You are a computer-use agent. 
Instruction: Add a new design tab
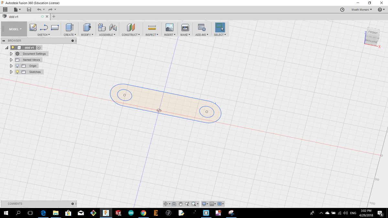click(x=54, y=16)
